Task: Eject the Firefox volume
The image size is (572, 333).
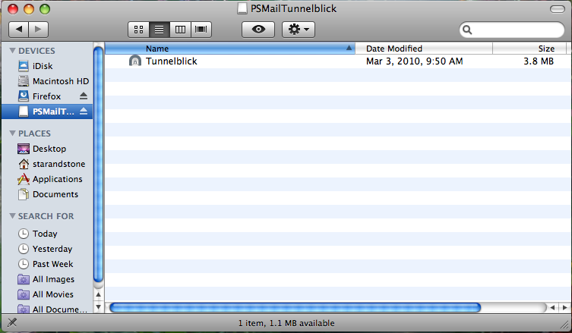Action: pos(84,96)
